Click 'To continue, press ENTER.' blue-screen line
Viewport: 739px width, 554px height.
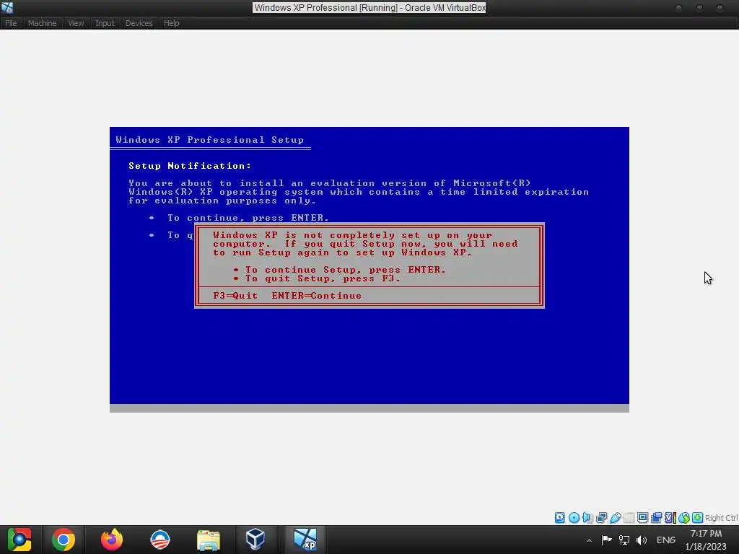248,218
